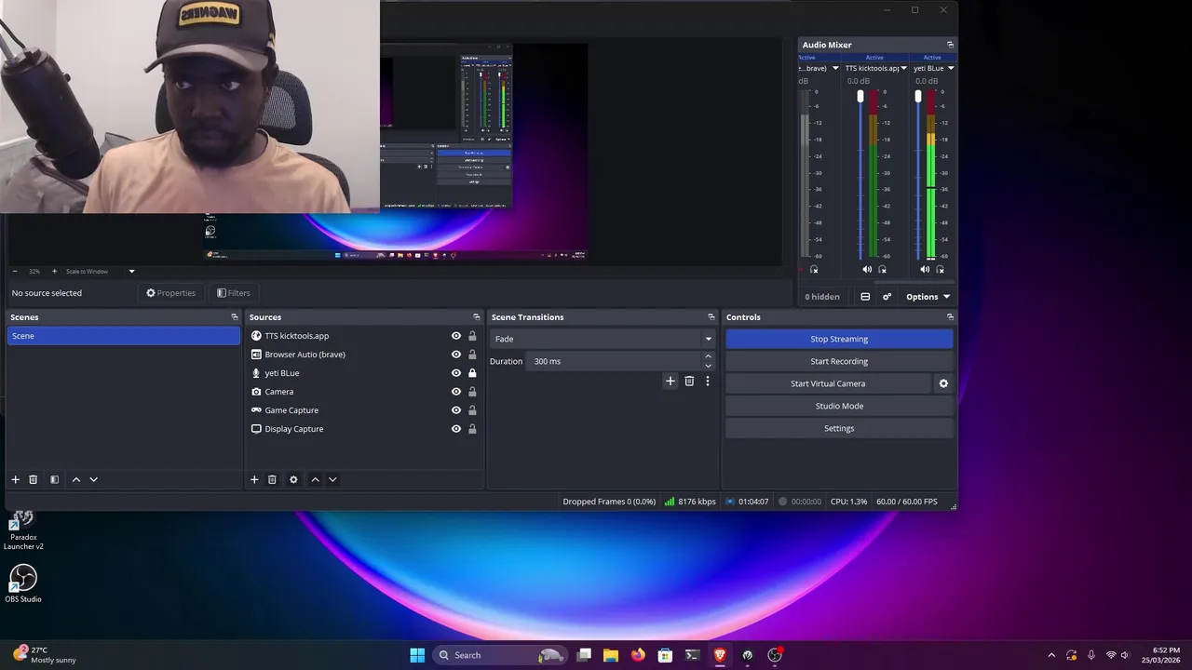Move scene up in Scenes panel
This screenshot has width=1192, height=670.
point(76,479)
